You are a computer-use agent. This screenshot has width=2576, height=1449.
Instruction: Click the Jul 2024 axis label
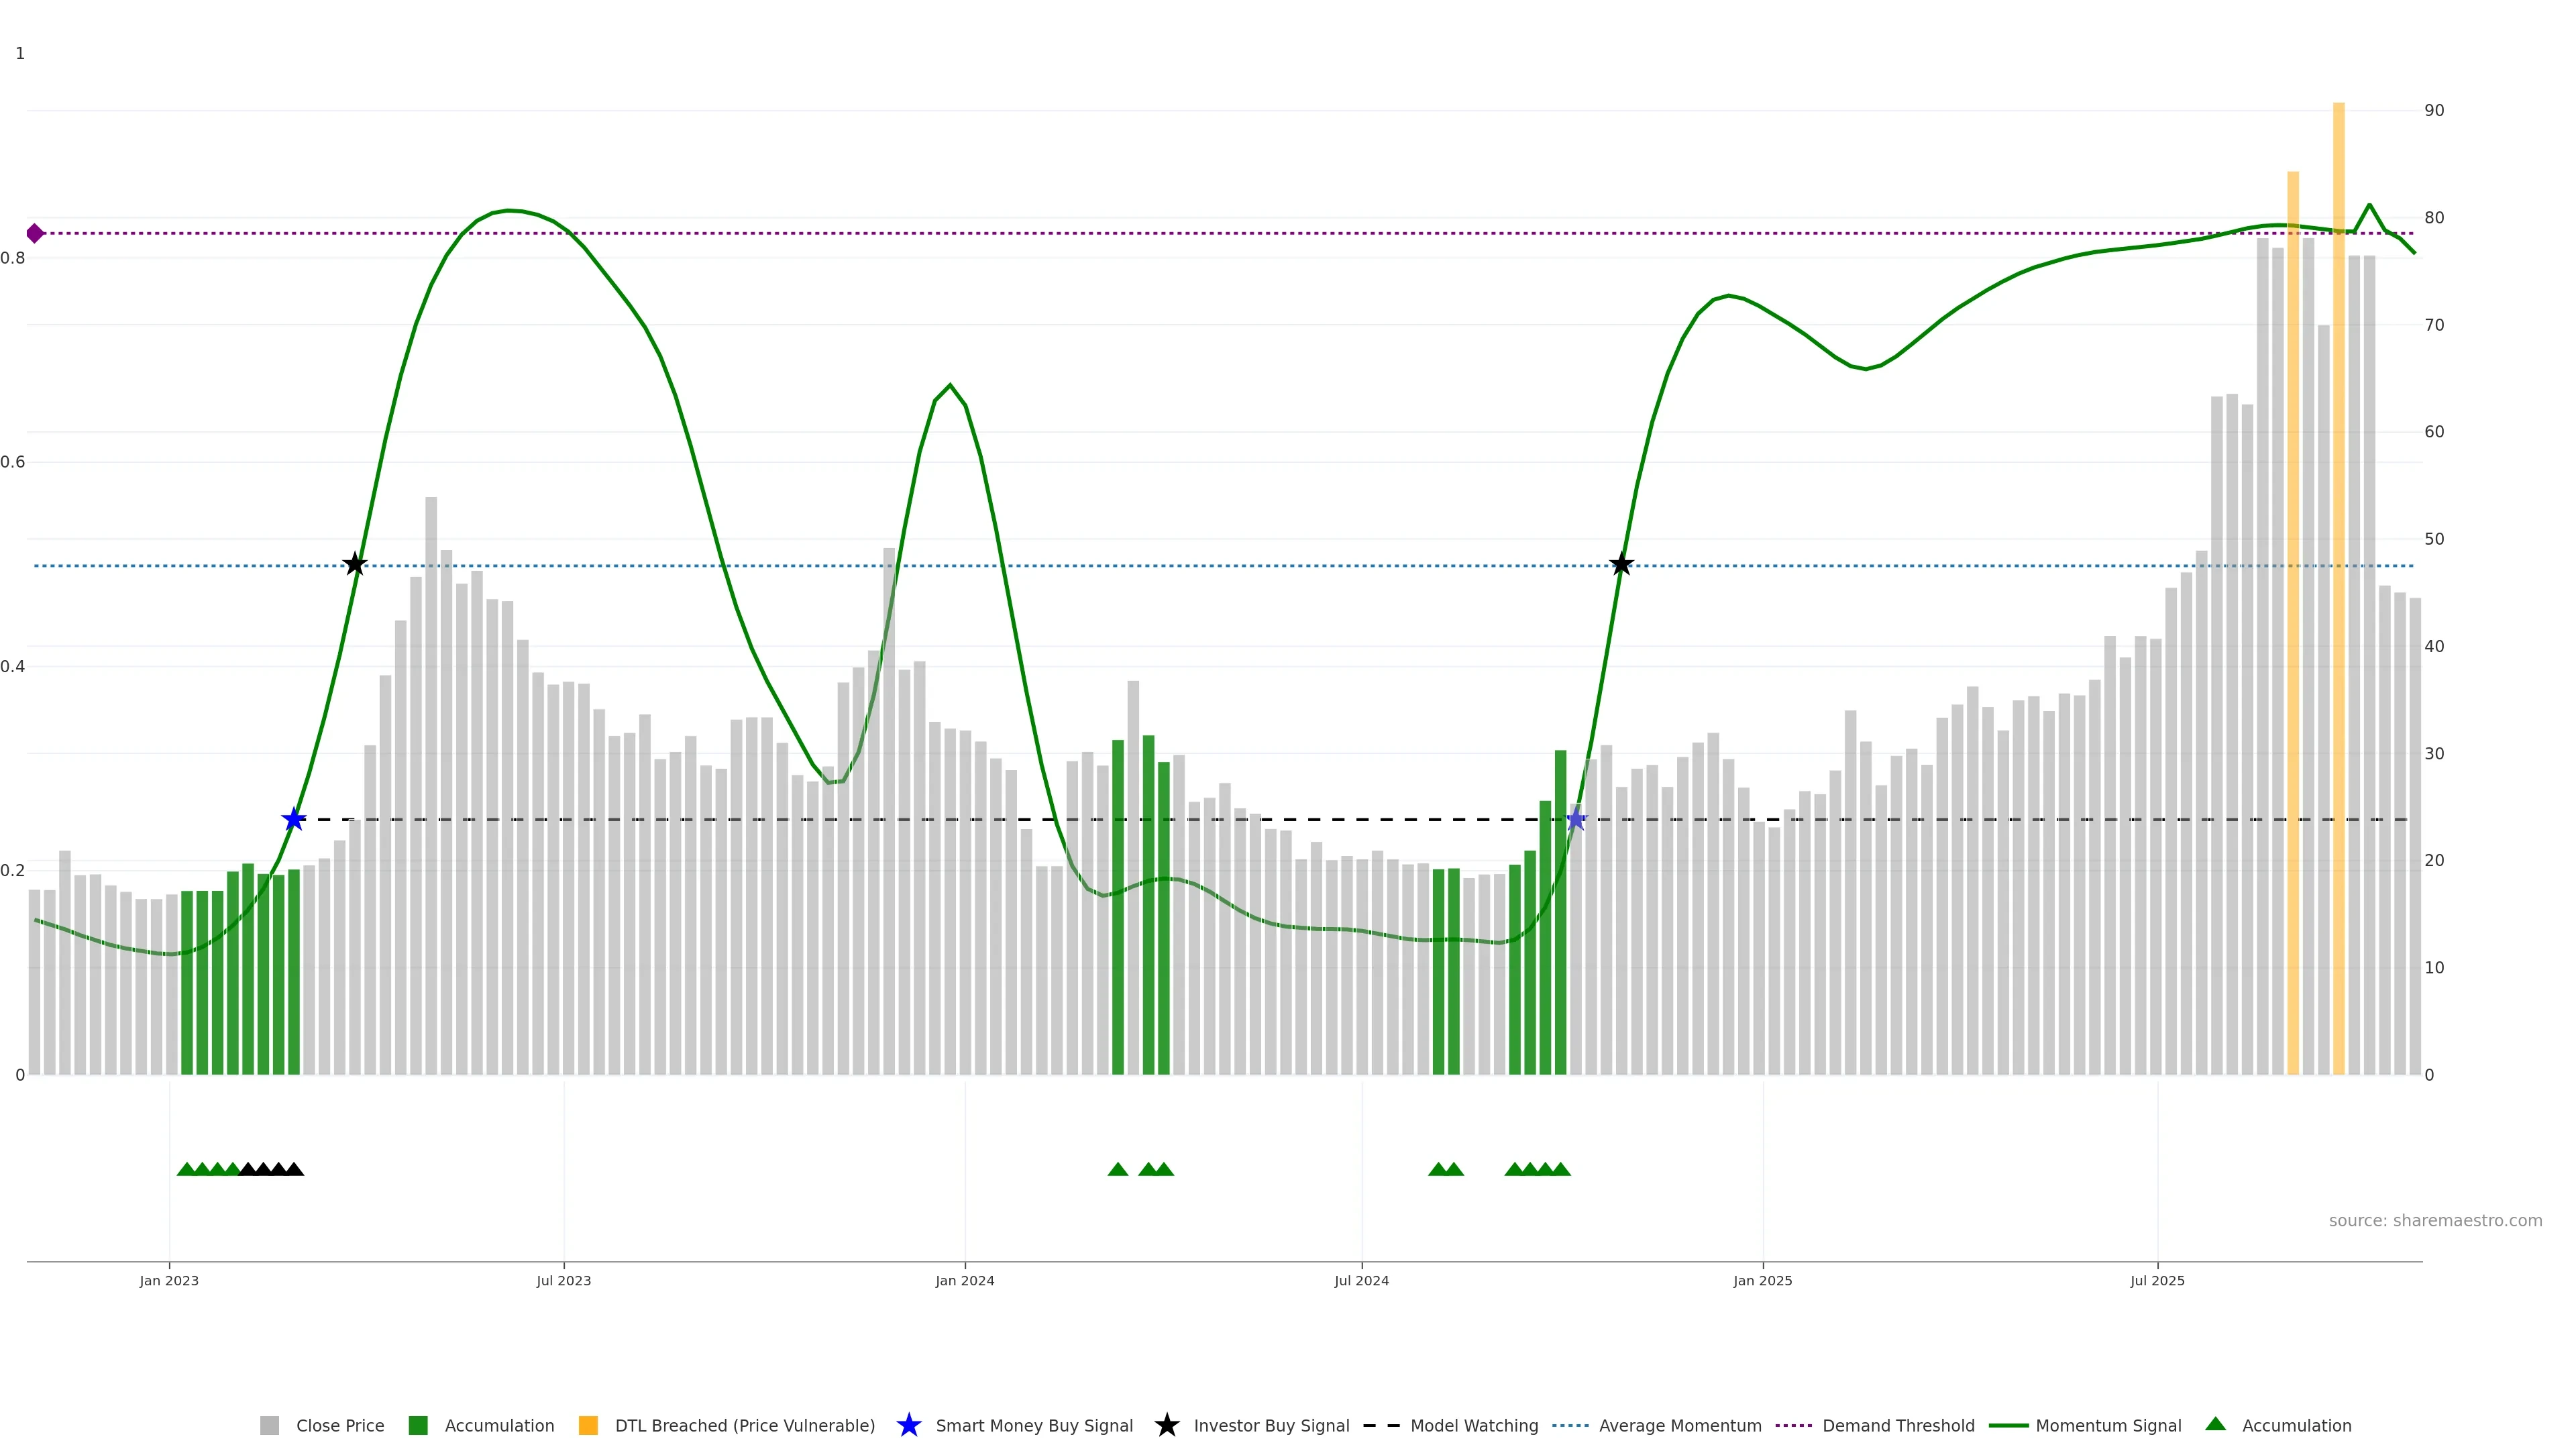tap(1361, 1280)
